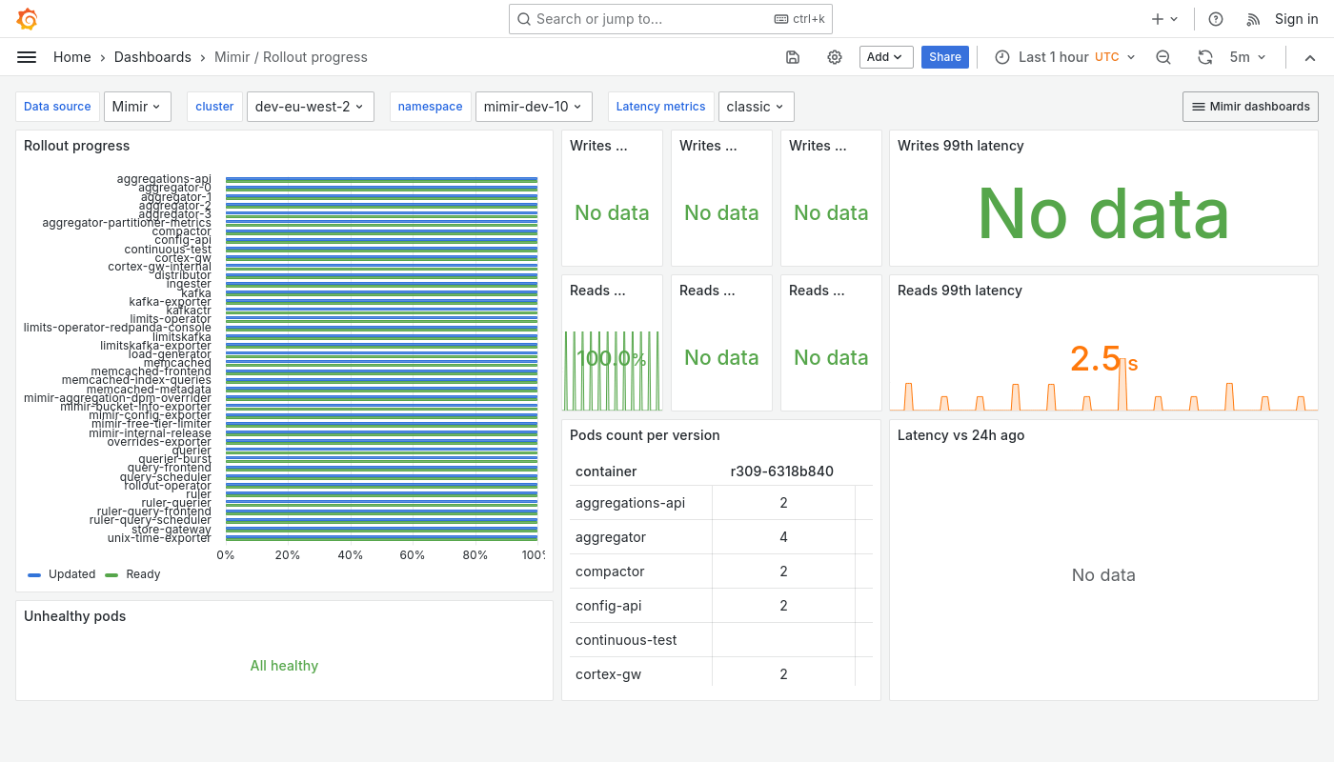Collapse the top bar with the chevron
Viewport: 1334px width, 762px height.
coord(1310,57)
